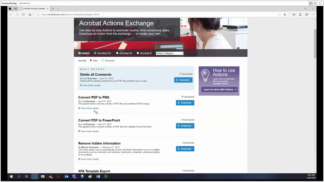Click author Marvin Hartmann text
Screen dimensions: 324x182
[90, 147]
